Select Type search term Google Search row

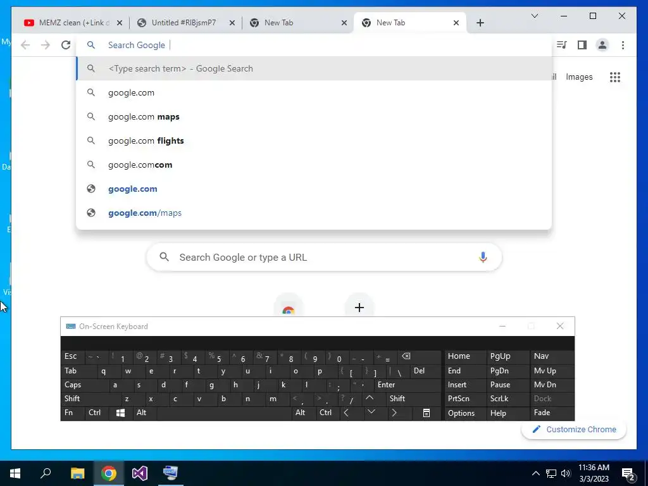coord(314,68)
